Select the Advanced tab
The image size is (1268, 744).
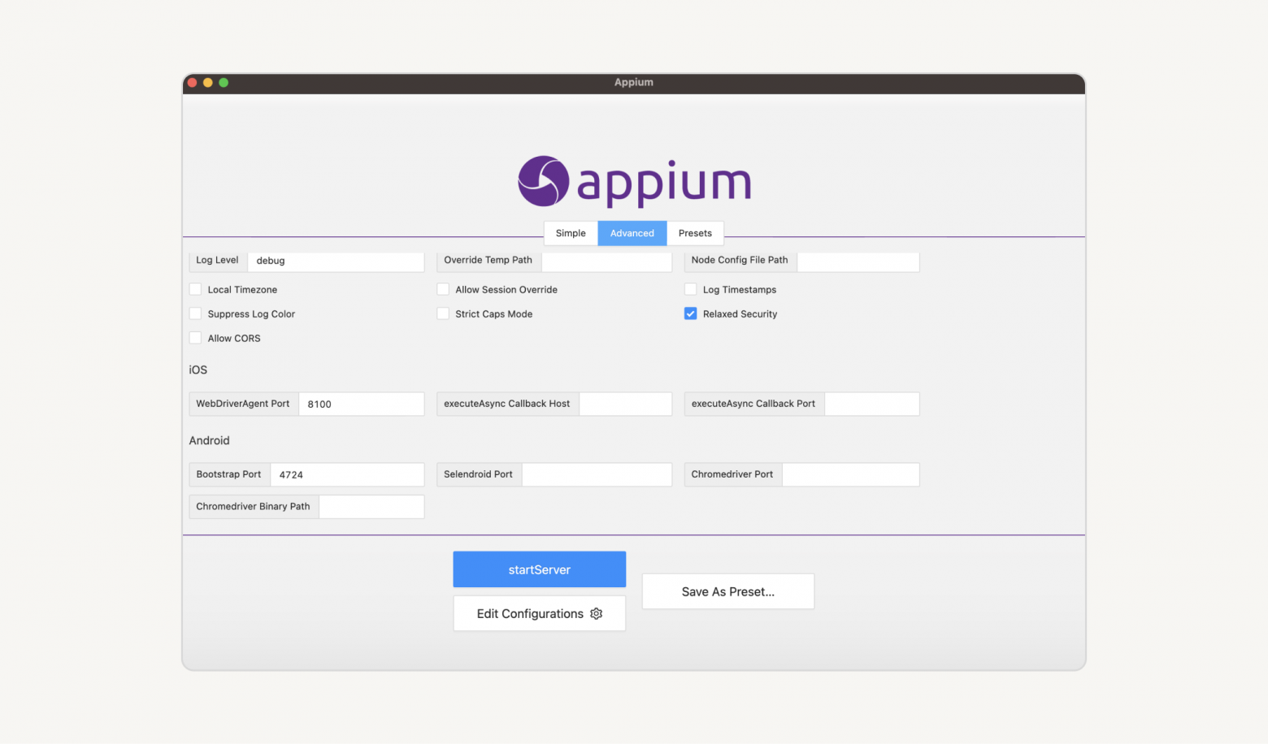tap(632, 233)
